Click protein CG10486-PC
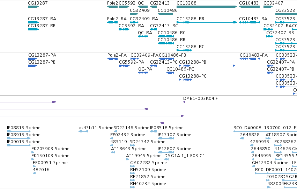Viewport: 297px width, 189px height. coord(170,73)
